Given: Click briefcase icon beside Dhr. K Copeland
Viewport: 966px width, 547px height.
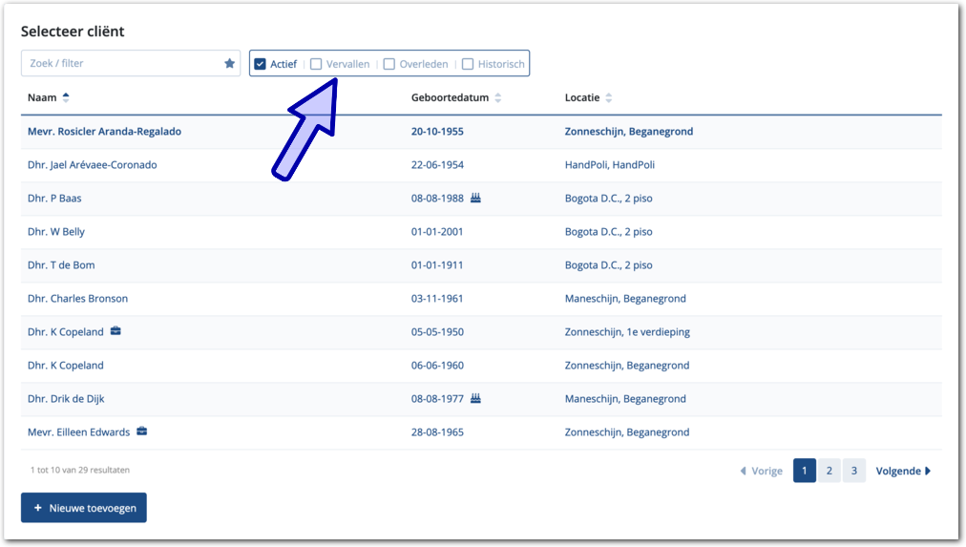Looking at the screenshot, I should (x=115, y=332).
